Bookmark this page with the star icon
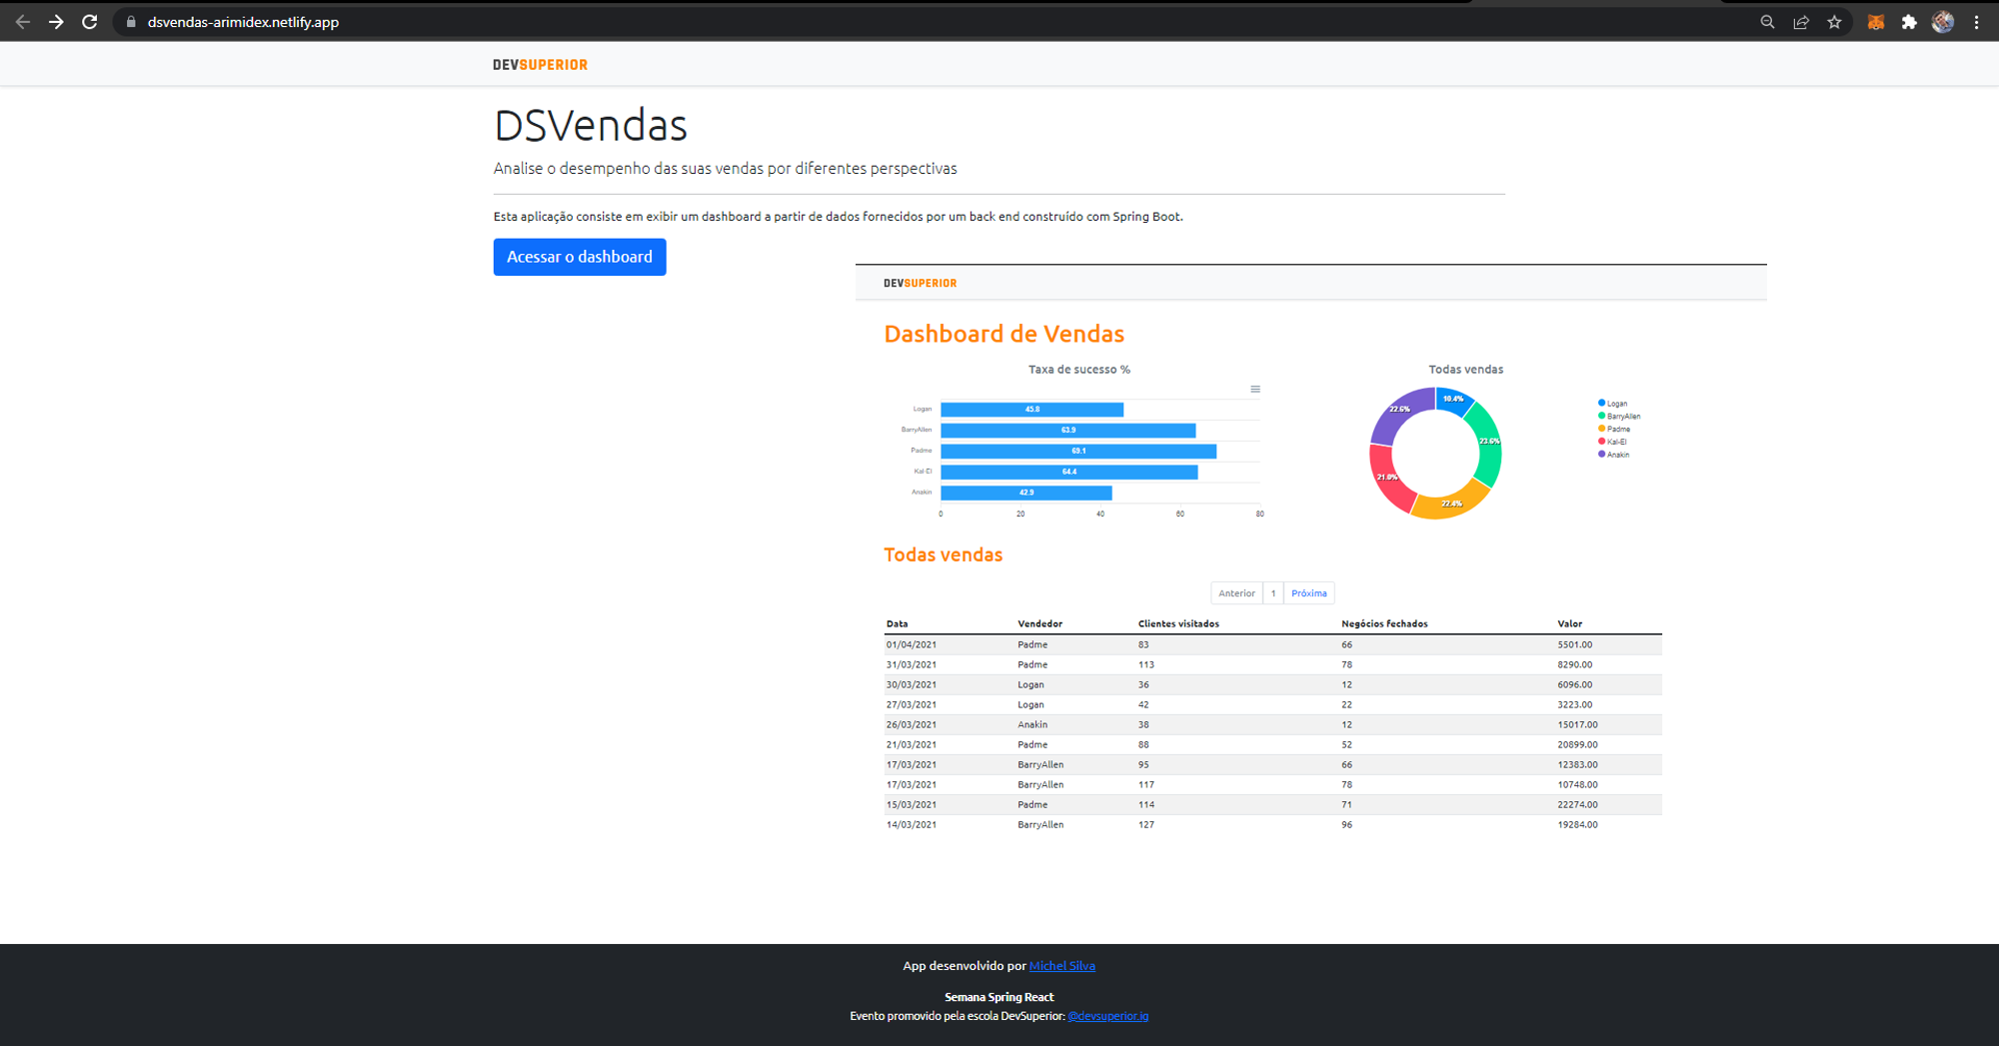Viewport: 1999px width, 1046px height. click(1834, 22)
